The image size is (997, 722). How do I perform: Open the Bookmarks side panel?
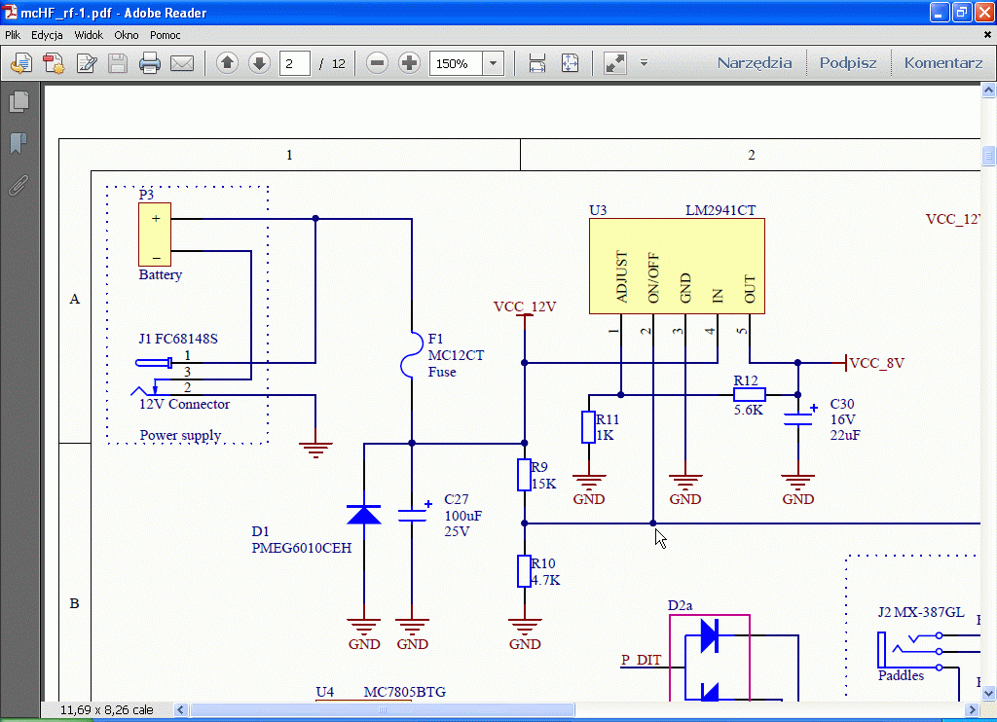click(x=18, y=144)
